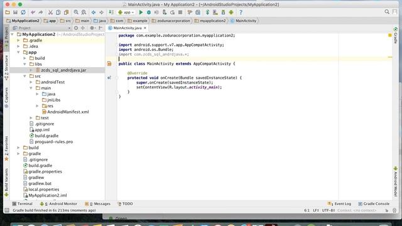
Task: Click the yellow inspection status indicator
Action: pos(390,35)
